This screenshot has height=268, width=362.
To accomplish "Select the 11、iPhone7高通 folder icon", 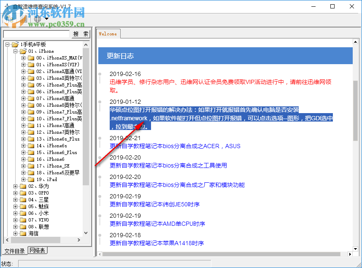I will [31, 125].
